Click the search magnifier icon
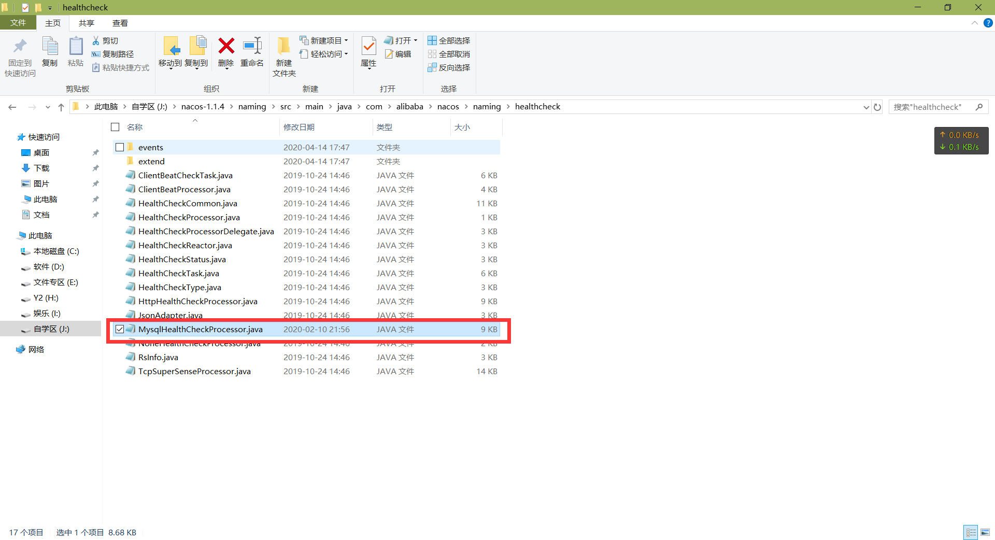The height and width of the screenshot is (540, 995). [x=979, y=107]
